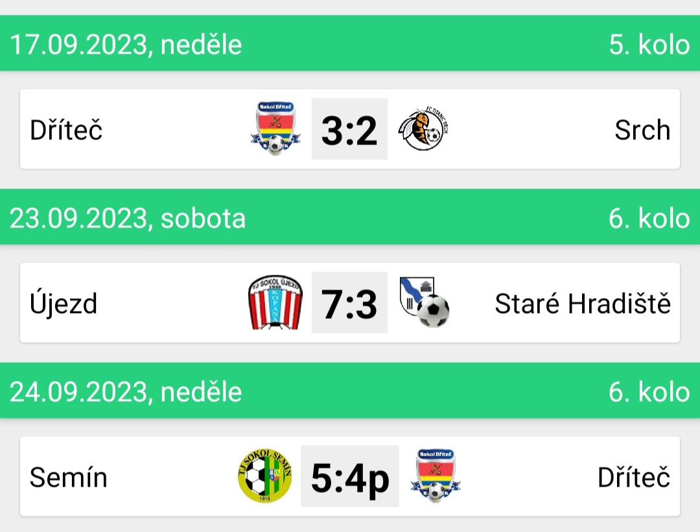Viewport: 700px width, 532px height.
Task: Select team name Semín
Action: [x=68, y=477]
